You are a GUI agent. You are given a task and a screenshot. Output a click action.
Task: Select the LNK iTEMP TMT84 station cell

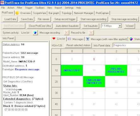tap(94, 82)
